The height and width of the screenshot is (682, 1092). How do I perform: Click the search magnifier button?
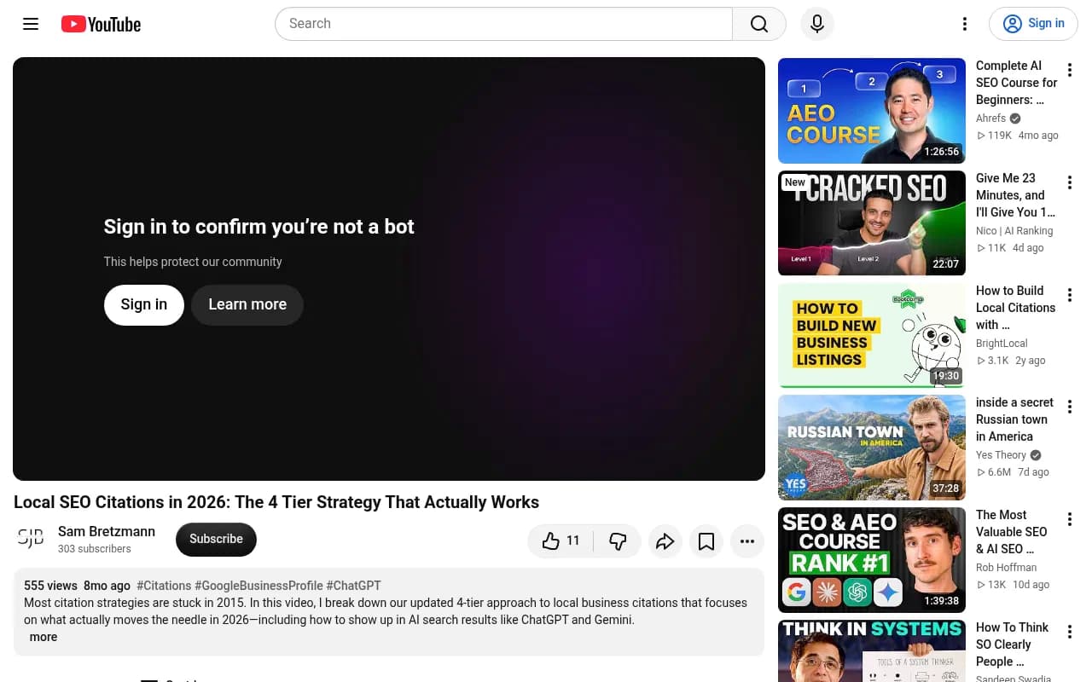click(759, 24)
